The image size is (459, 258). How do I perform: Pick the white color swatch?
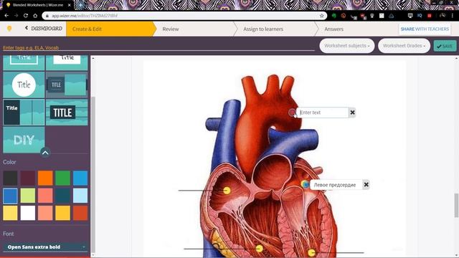pyautogui.click(x=28, y=213)
